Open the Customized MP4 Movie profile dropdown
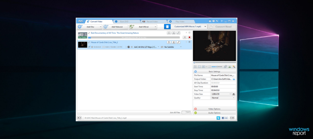This screenshot has height=139, width=313. click(x=189, y=26)
